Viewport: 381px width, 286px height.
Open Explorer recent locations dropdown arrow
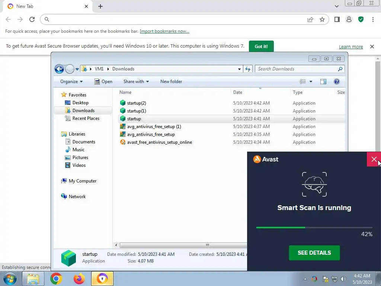pyautogui.click(x=77, y=69)
